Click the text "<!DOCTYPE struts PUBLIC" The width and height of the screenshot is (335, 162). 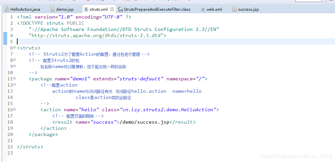pos(51,23)
